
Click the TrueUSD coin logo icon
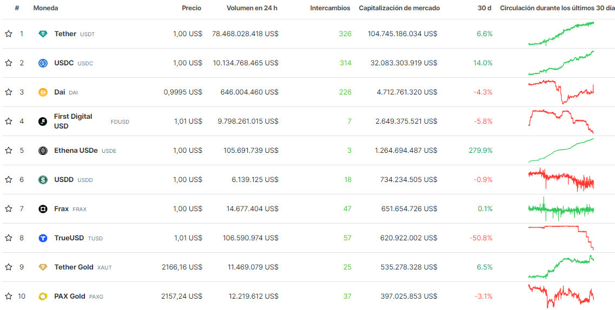(x=43, y=238)
